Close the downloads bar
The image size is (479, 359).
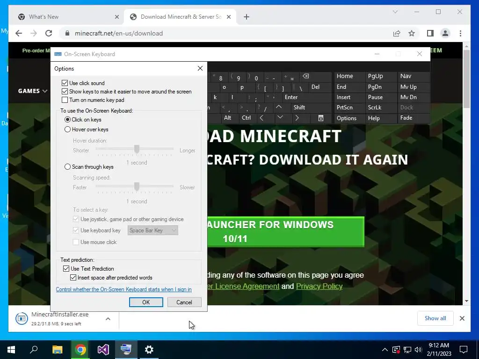[462, 318]
